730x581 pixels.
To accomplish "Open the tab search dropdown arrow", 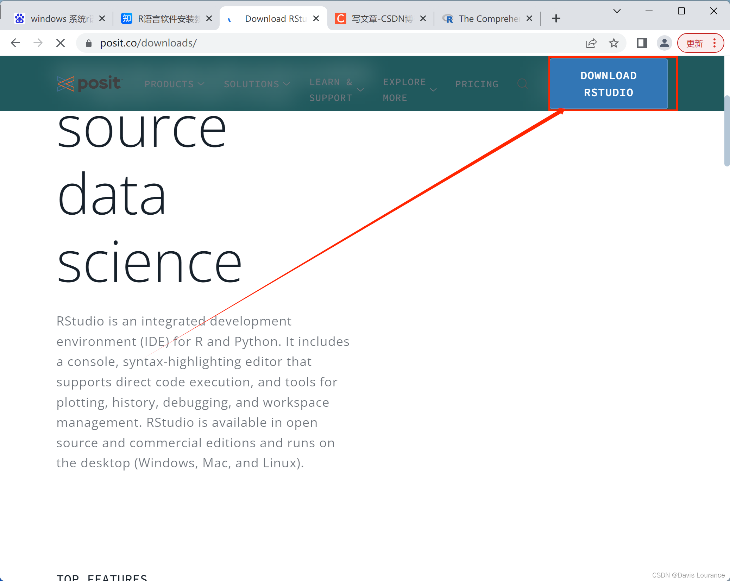I will coord(617,11).
